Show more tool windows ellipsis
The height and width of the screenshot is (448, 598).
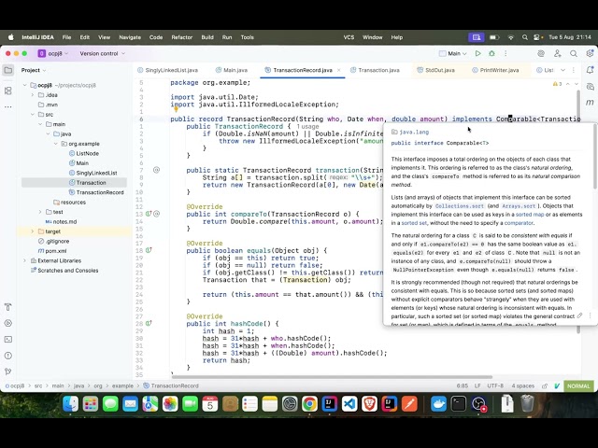point(8,107)
